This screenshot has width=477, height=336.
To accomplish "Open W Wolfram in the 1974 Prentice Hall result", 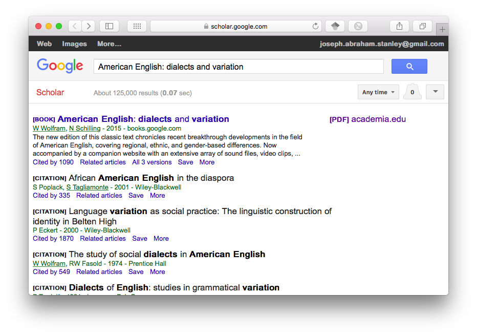I will coord(49,264).
